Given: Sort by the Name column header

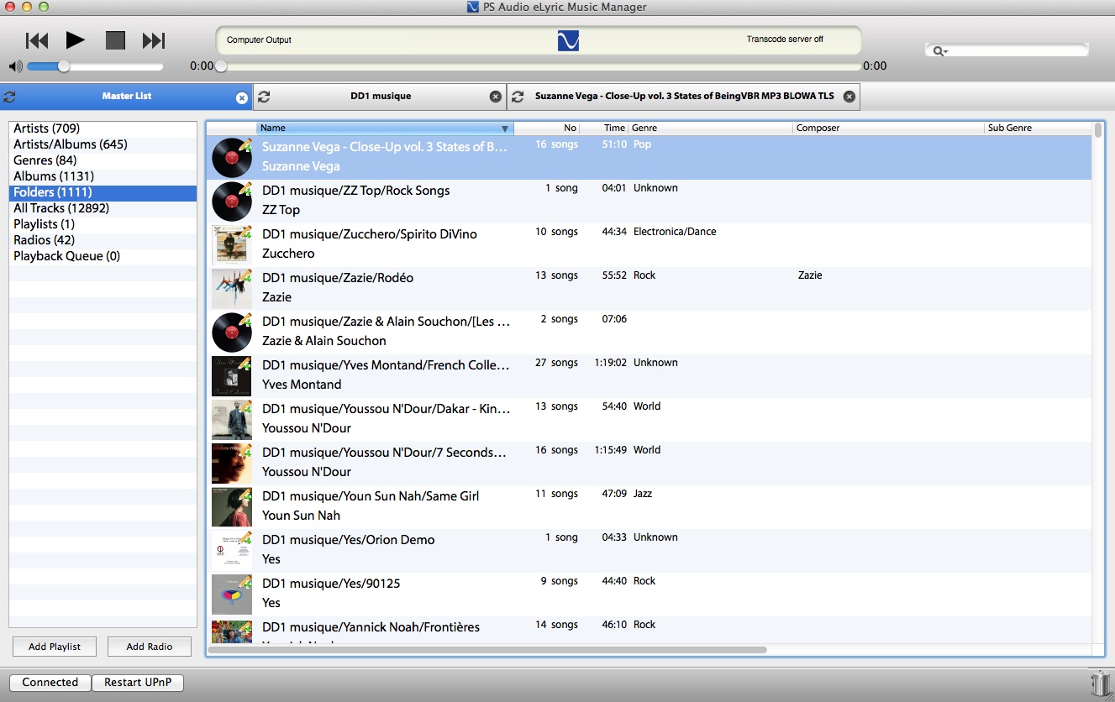Looking at the screenshot, I should tap(385, 128).
